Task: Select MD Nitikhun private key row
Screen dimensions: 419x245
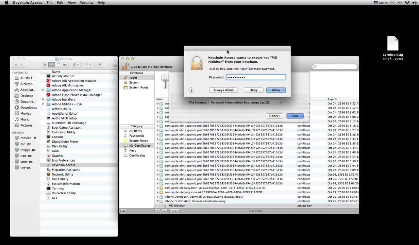Action: tap(257, 206)
